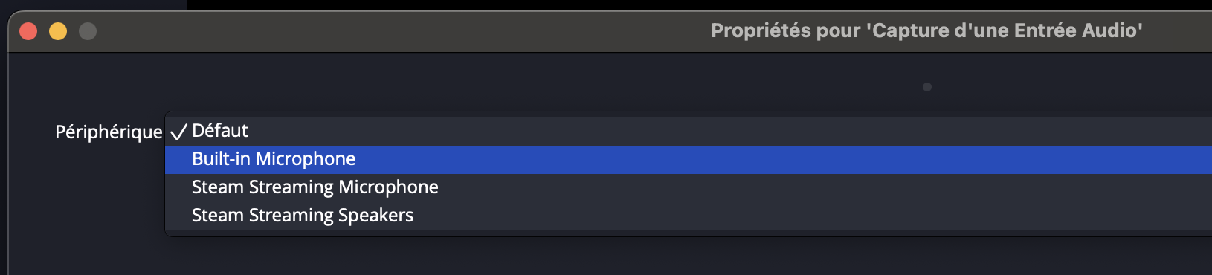Pick Steam Streaming Speakers as the device
1212x275 pixels.
(x=688, y=216)
